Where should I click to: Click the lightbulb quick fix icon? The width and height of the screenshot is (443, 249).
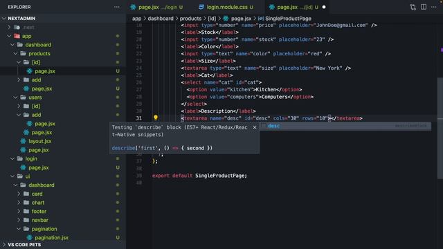pyautogui.click(x=155, y=118)
